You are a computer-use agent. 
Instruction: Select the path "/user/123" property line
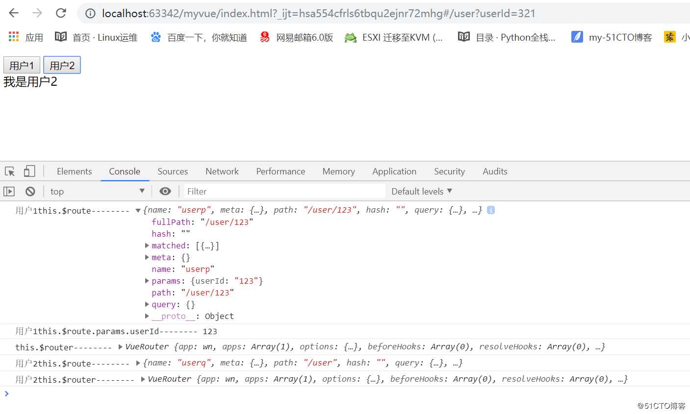193,292
